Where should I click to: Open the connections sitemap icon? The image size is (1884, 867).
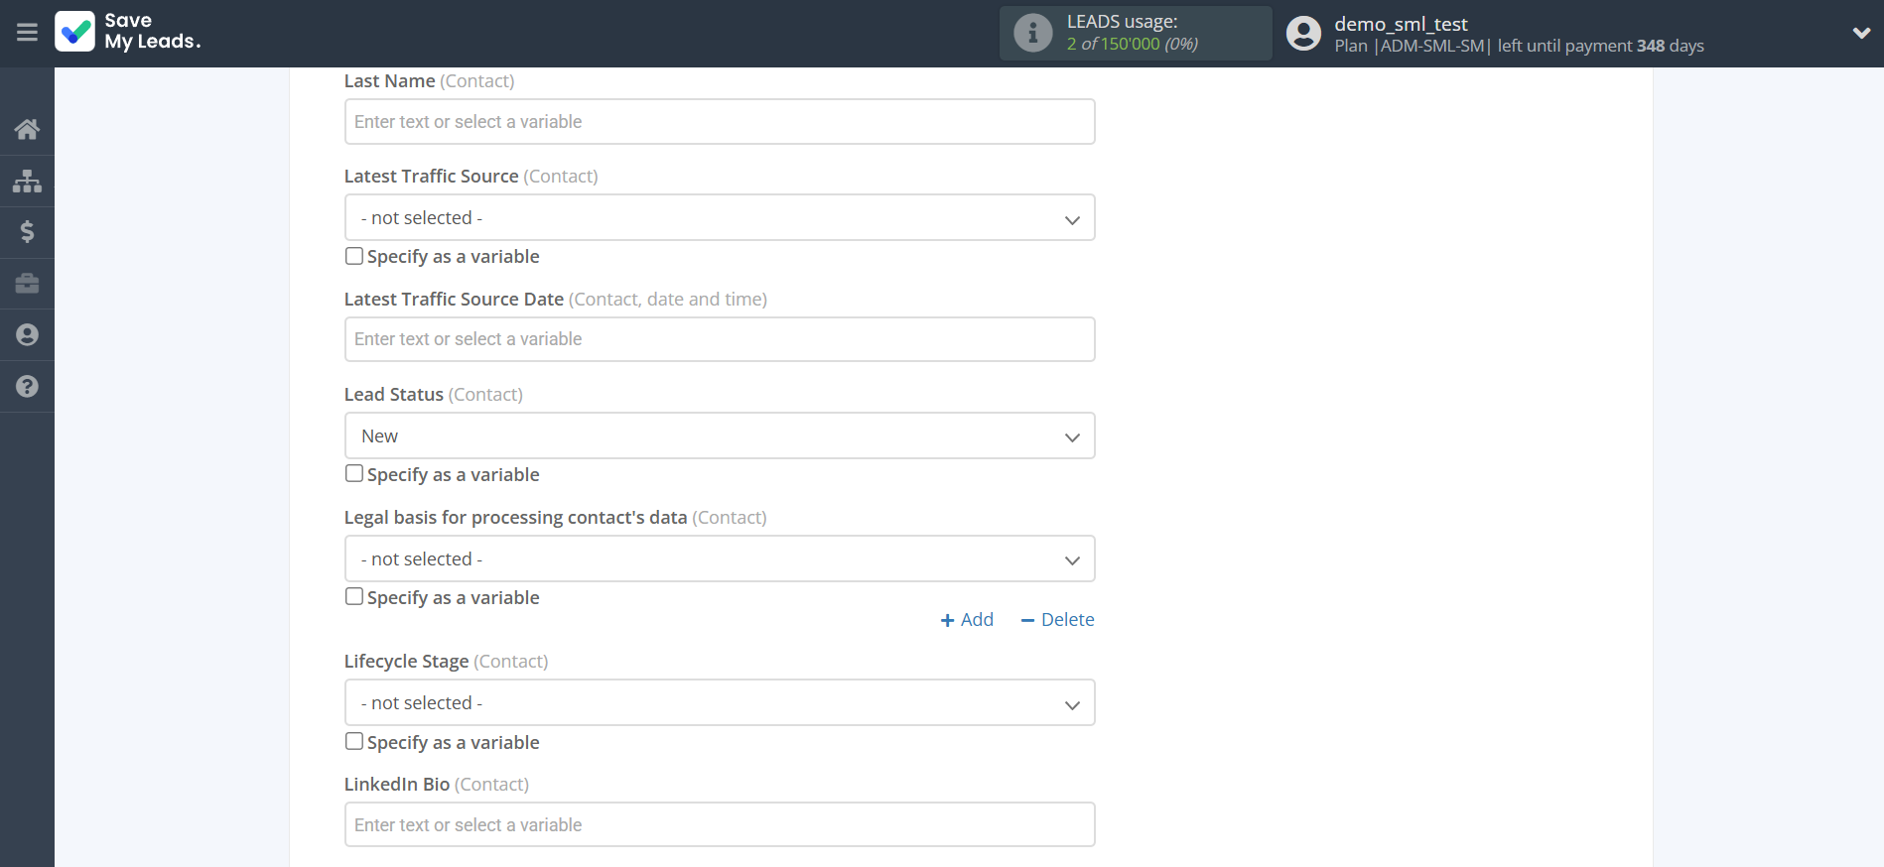(x=27, y=181)
